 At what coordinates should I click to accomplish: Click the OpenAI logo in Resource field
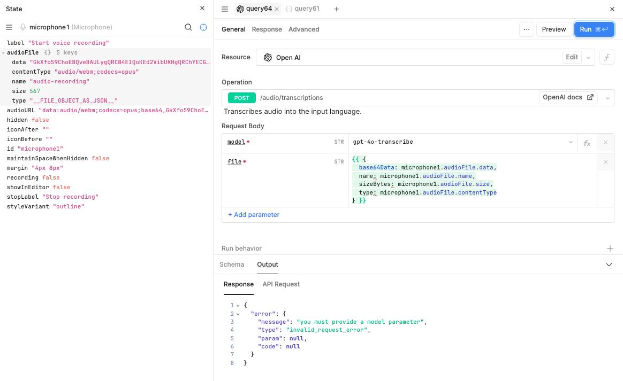(268, 58)
